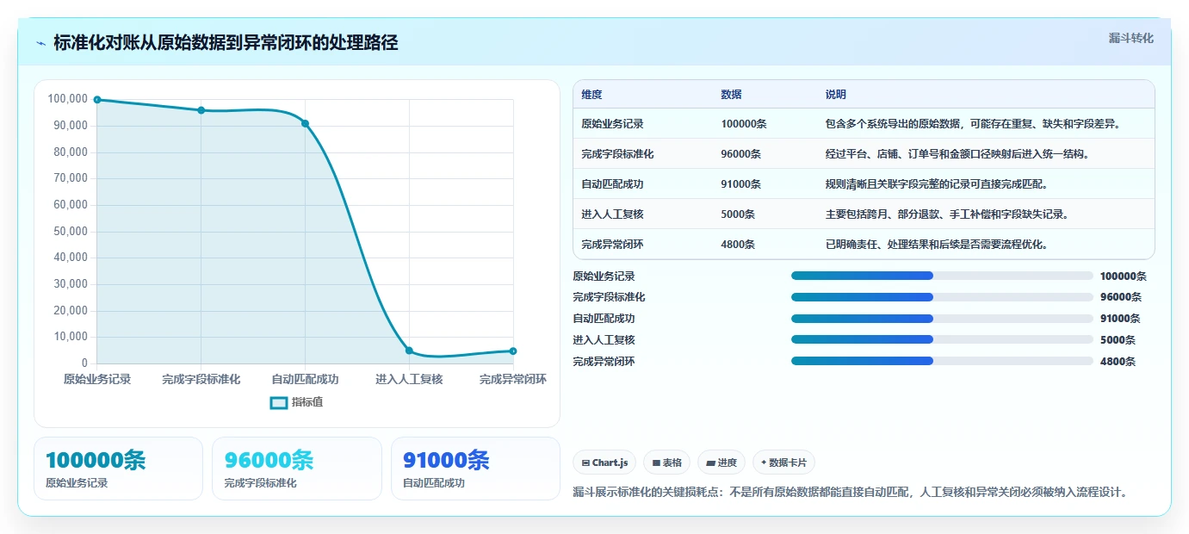Screen dimensions: 1189x534
Task: Click the y-axis label 10,000
Action: (x=71, y=337)
